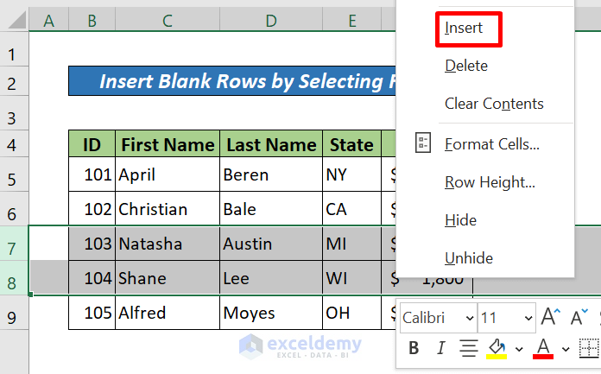Select Clear Contents in context menu
The image size is (601, 374).
point(494,104)
